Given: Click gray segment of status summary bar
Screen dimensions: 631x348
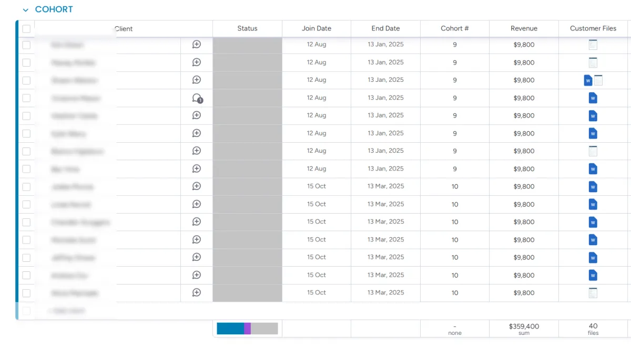Looking at the screenshot, I should tap(264, 329).
